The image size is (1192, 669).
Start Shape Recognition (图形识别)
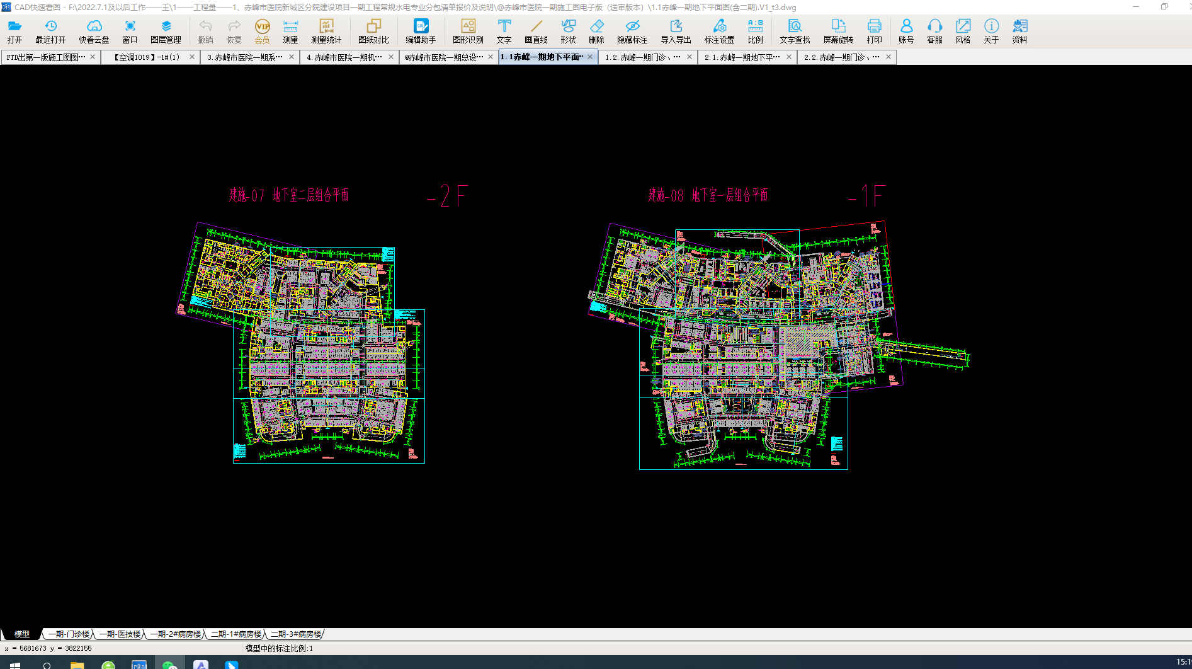(468, 31)
